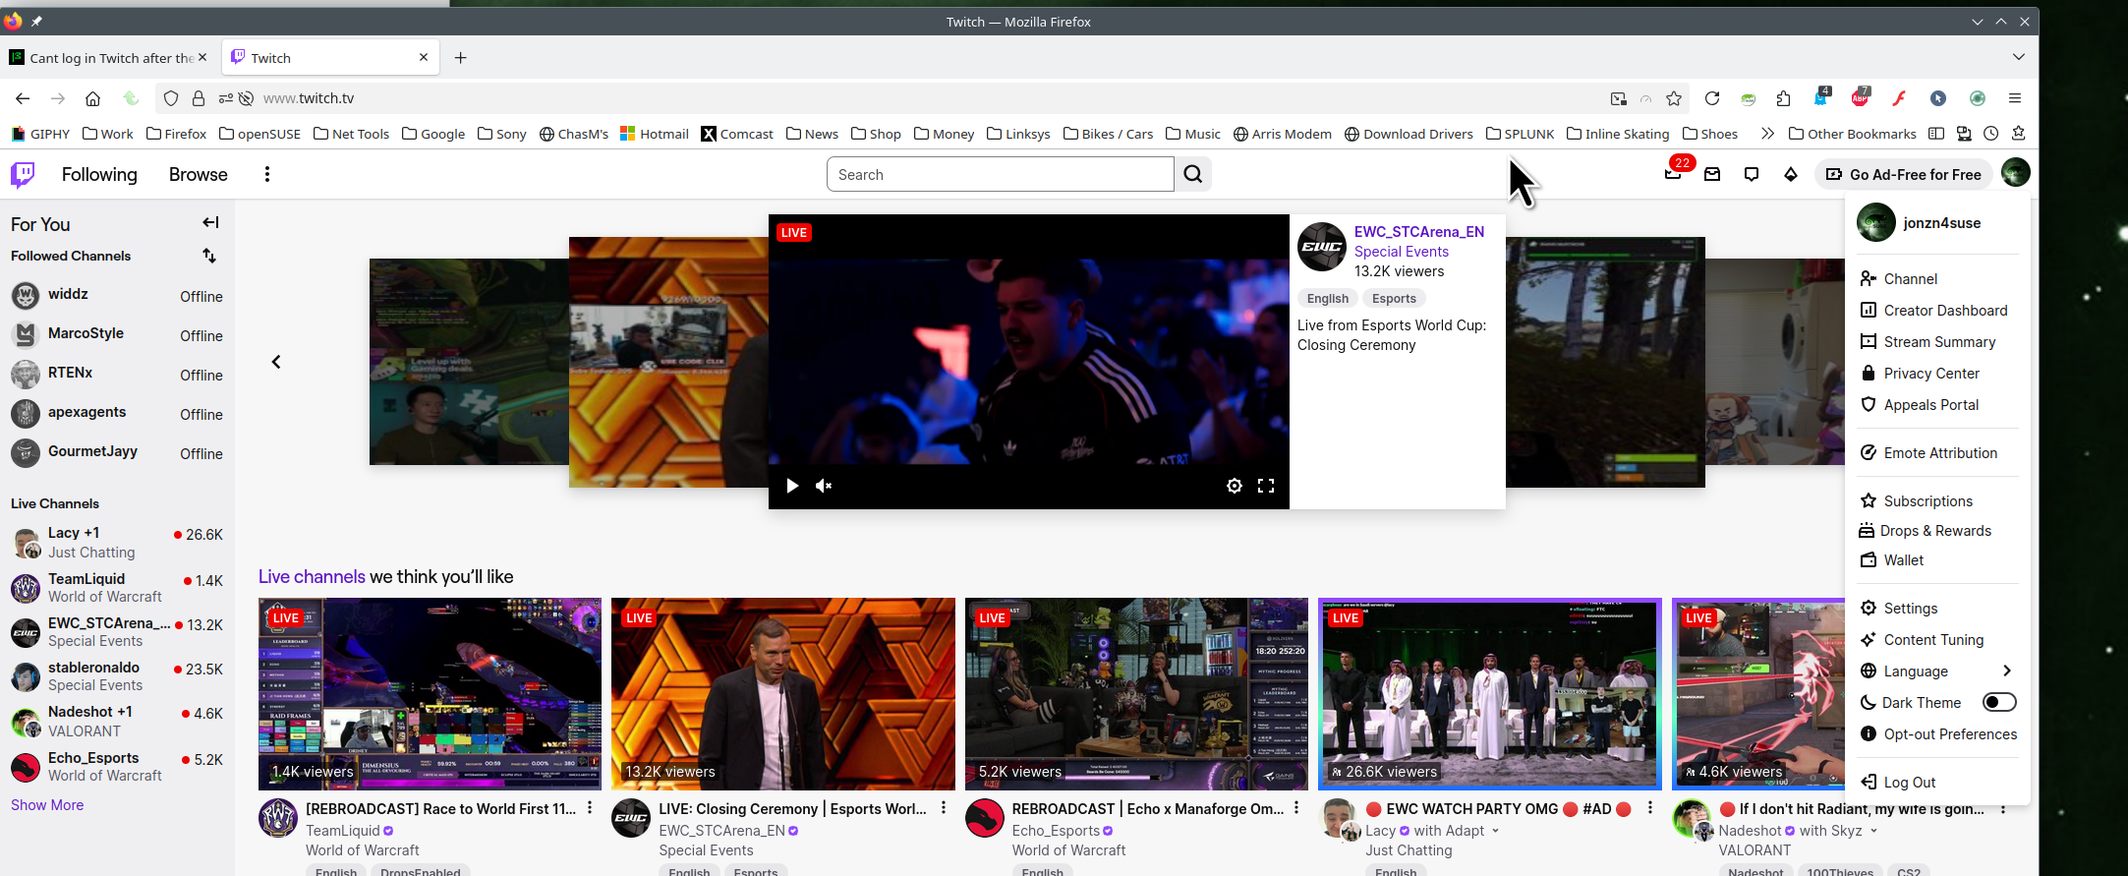Open the Twitch inbox notifications icon
The height and width of the screenshot is (876, 2128).
pos(1712,174)
